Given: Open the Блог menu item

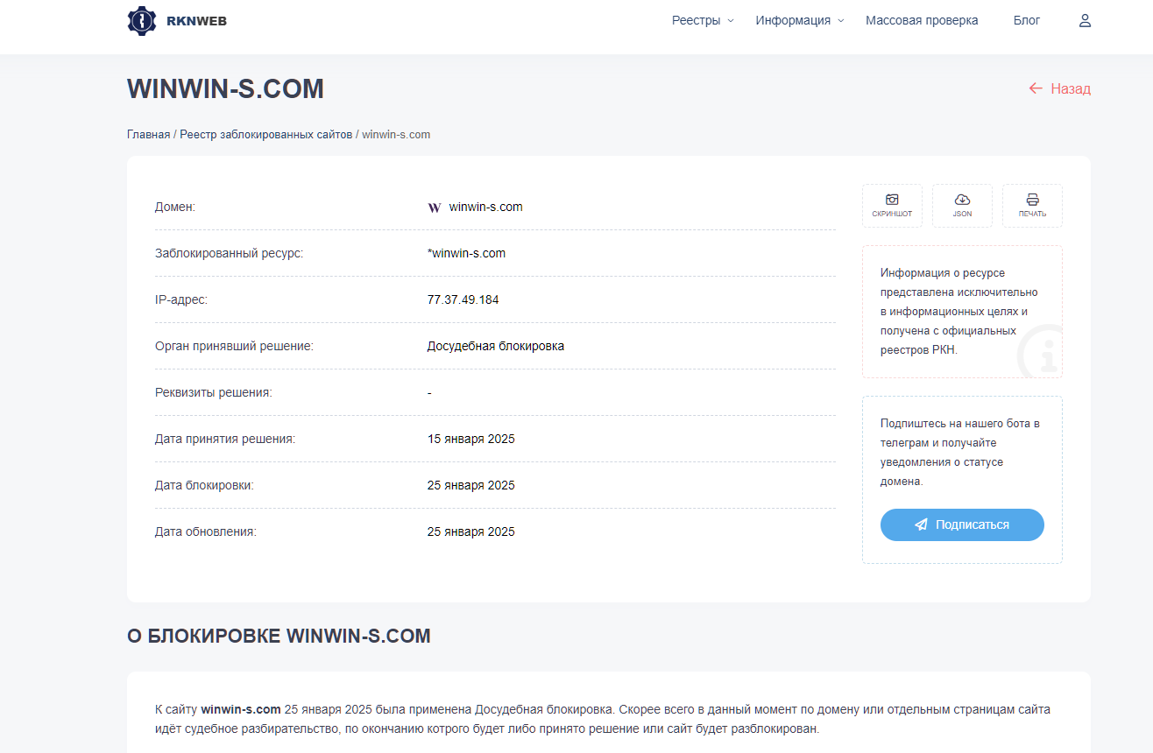Looking at the screenshot, I should (1027, 20).
